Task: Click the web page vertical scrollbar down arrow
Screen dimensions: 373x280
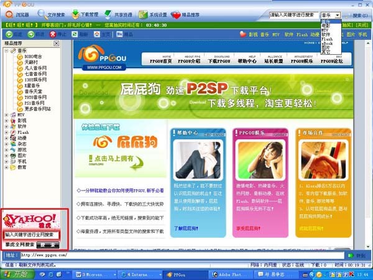Action: (369, 246)
